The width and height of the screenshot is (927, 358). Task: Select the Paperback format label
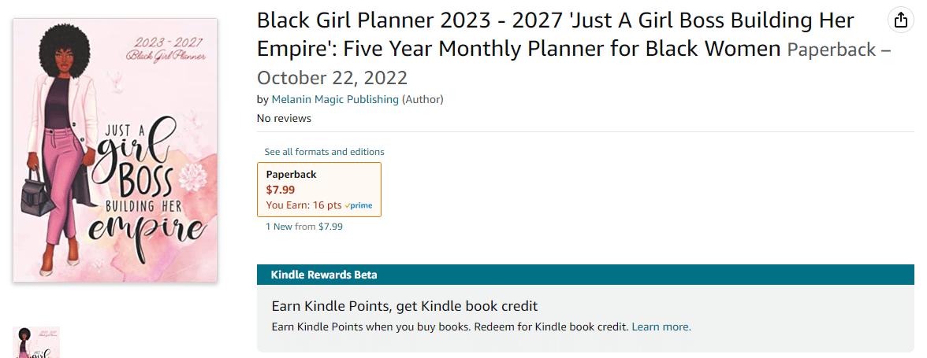click(291, 175)
